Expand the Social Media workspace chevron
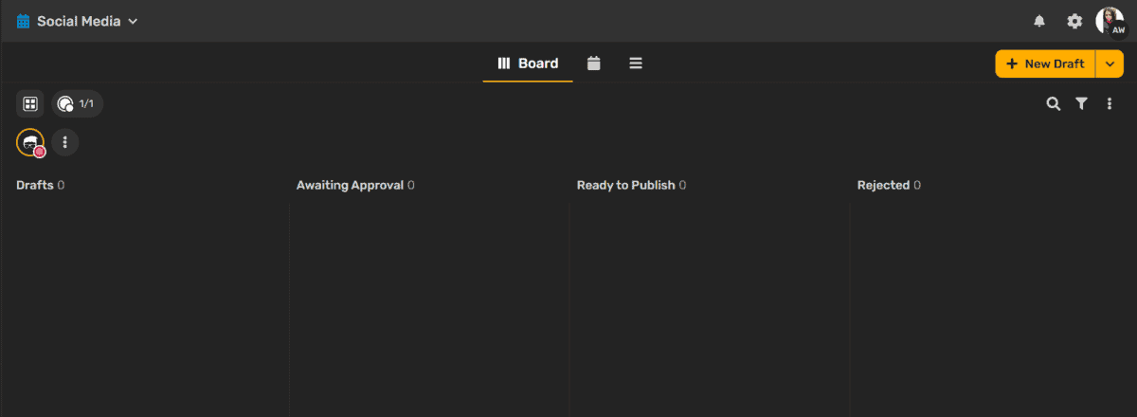 click(x=134, y=21)
